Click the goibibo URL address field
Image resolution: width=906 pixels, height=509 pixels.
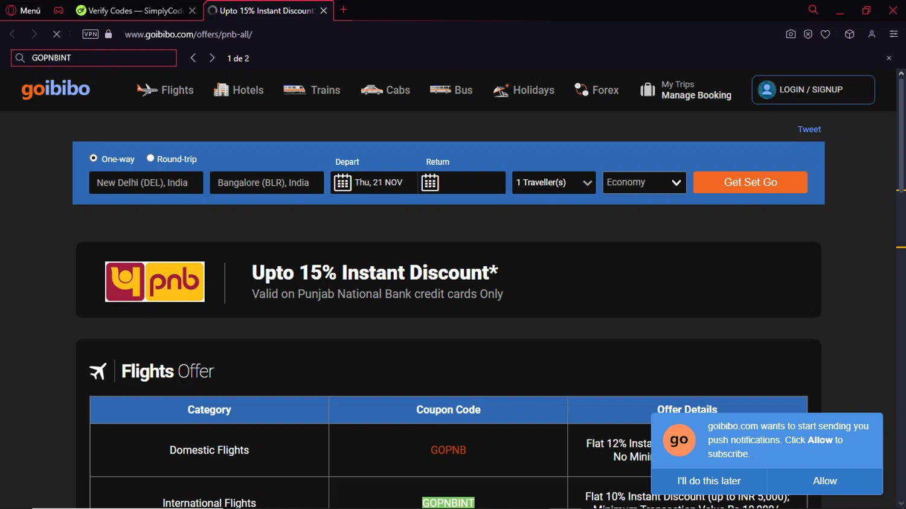[188, 34]
